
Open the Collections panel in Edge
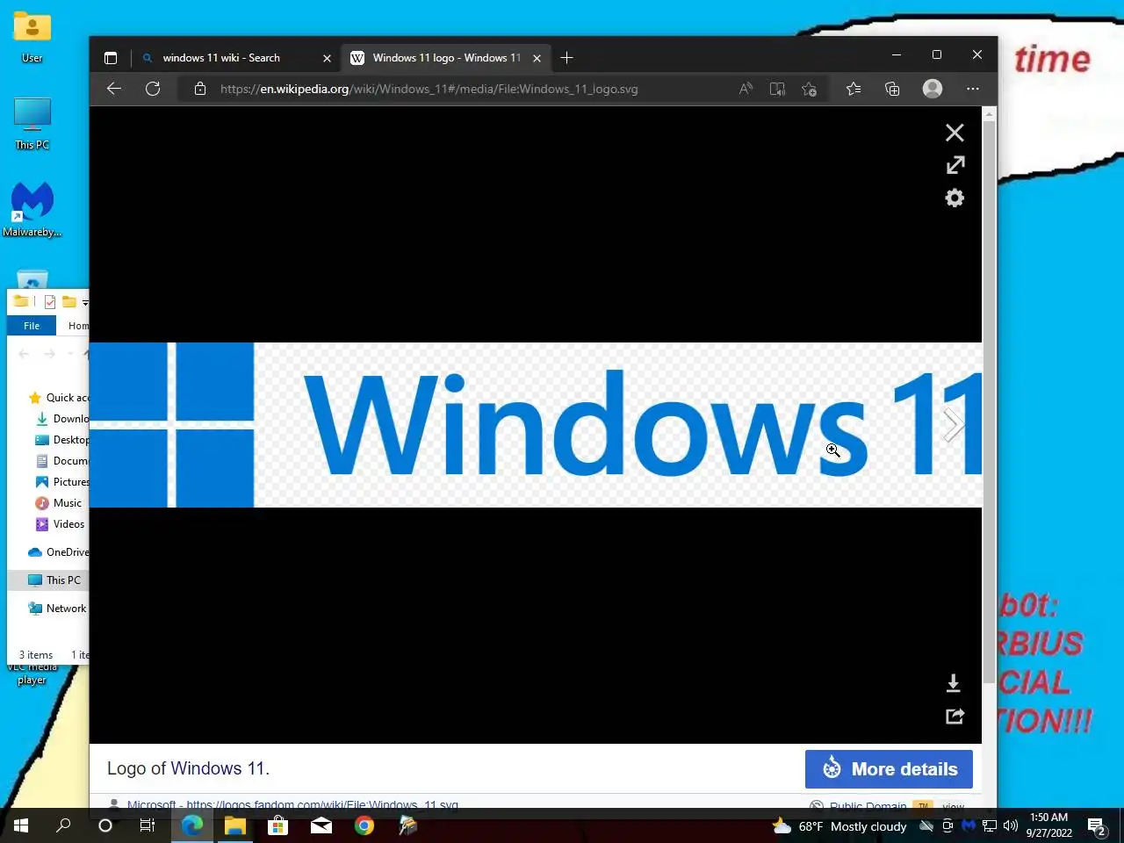click(x=892, y=89)
